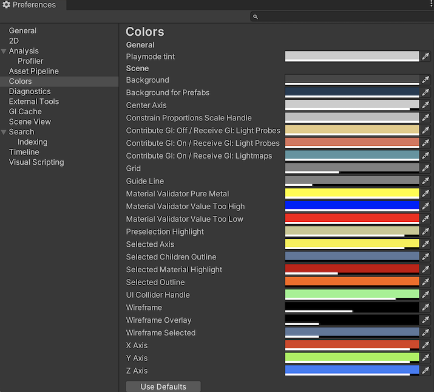This screenshot has width=434, height=392.
Task: Open the Visual Scripting preferences page
Action: (36, 162)
